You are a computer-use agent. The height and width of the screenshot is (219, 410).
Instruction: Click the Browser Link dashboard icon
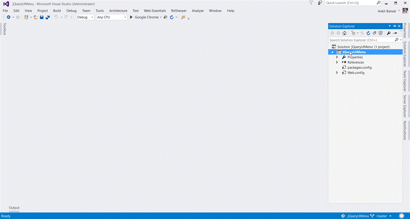[165, 17]
